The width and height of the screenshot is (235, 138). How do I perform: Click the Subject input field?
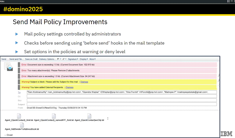[122, 104]
